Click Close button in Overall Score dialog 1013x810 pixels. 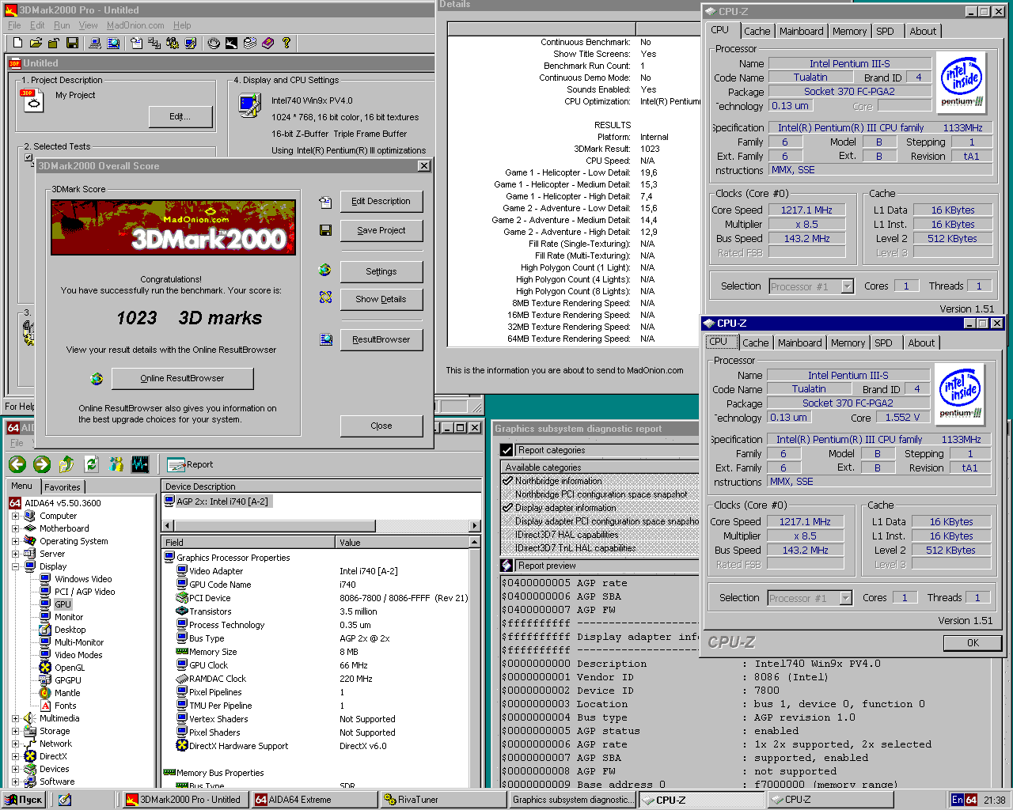pos(381,426)
